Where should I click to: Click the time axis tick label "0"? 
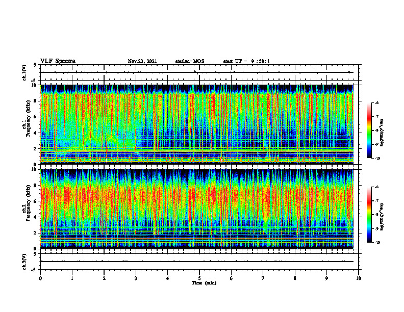40,278
